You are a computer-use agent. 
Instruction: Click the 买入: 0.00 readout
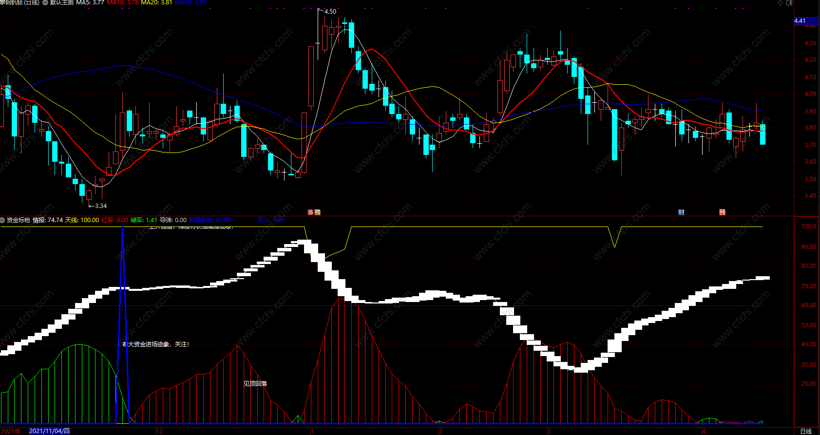[x=271, y=220]
